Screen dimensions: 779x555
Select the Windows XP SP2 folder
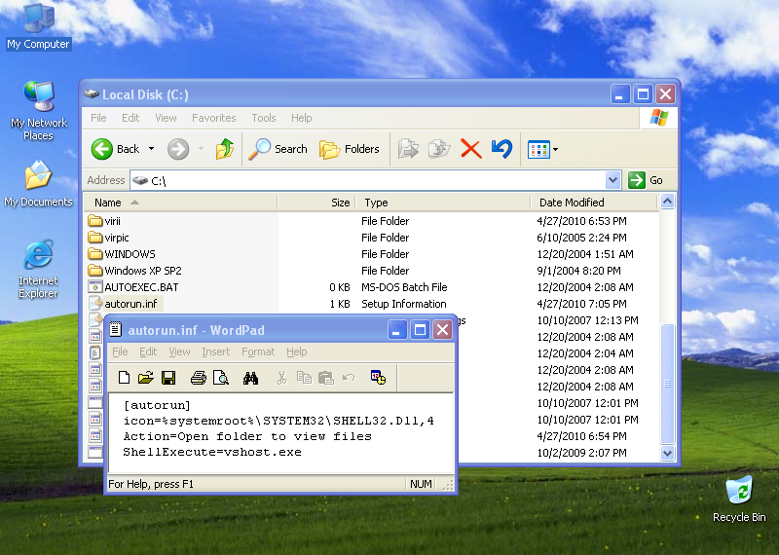coord(134,271)
